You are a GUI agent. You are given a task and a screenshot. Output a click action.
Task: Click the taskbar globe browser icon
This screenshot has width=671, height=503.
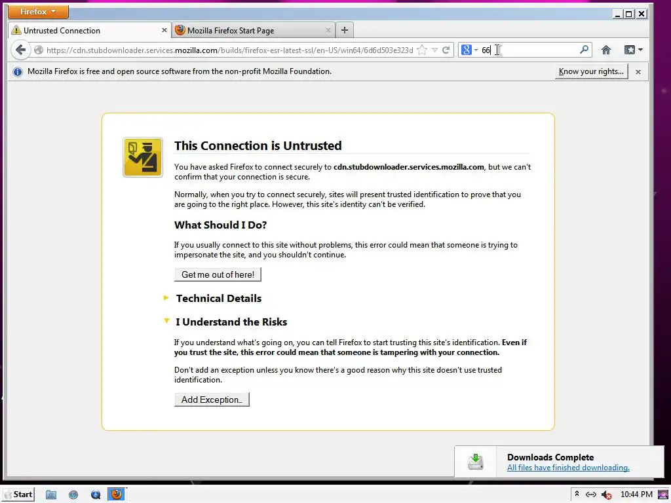[x=73, y=495]
